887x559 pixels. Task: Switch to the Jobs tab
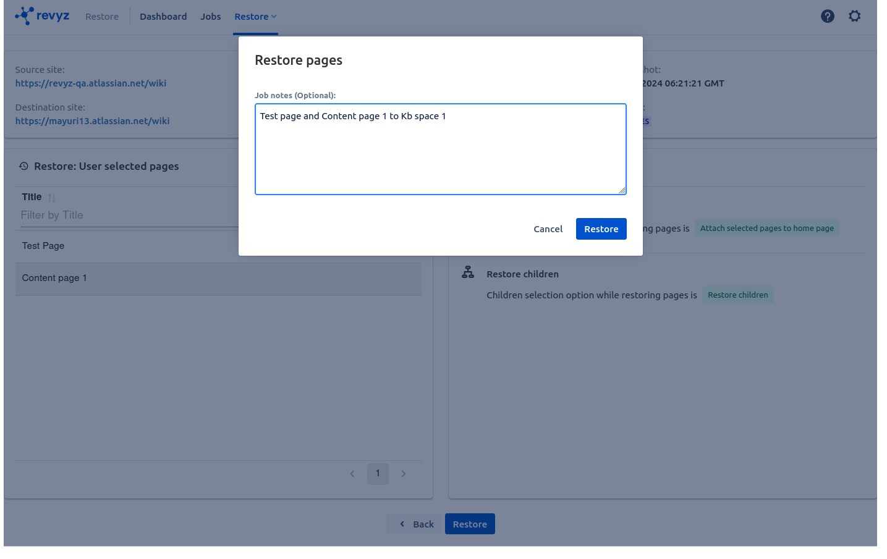pyautogui.click(x=210, y=17)
